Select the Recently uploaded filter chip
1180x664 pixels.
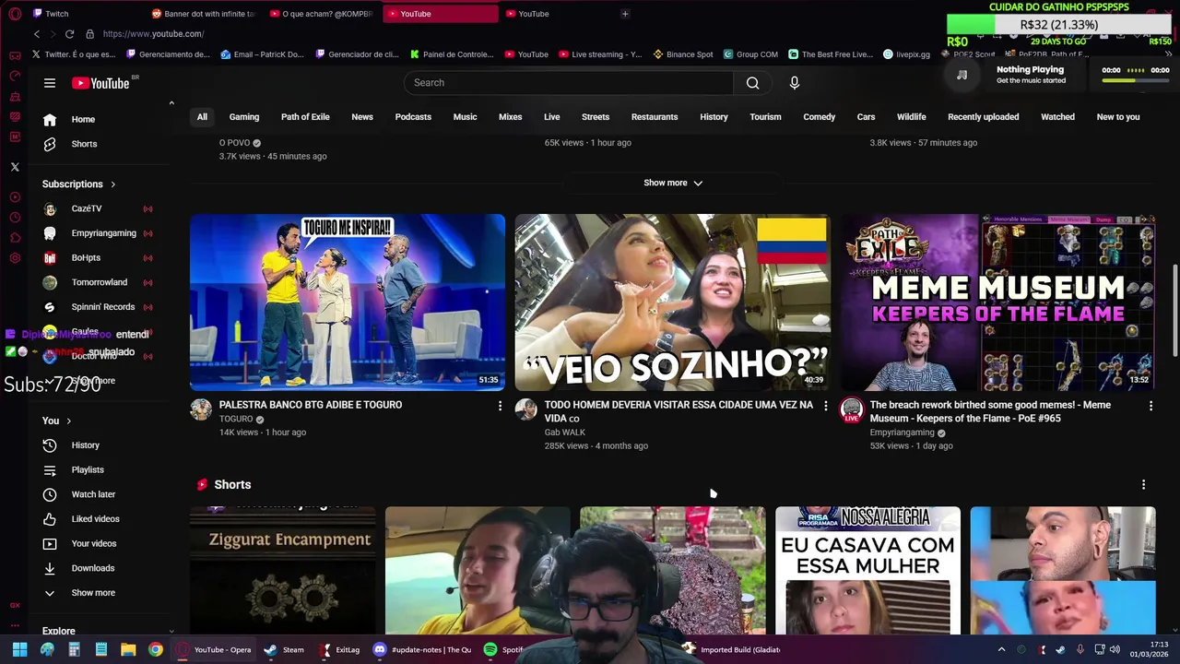(x=983, y=117)
